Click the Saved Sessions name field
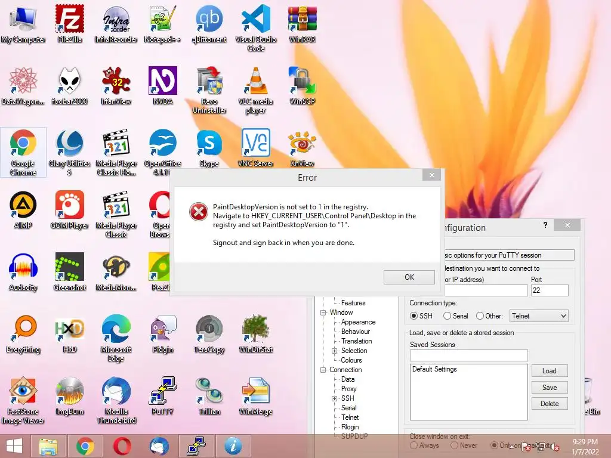611x458 pixels. (x=469, y=355)
